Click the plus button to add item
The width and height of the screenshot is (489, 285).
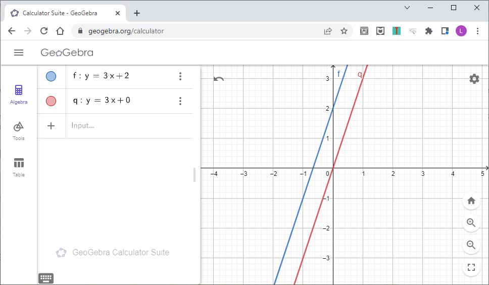51,126
